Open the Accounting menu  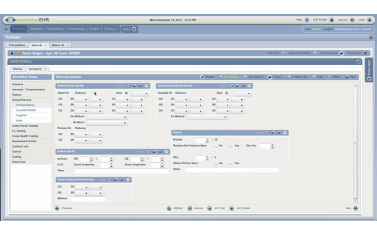click(76, 29)
